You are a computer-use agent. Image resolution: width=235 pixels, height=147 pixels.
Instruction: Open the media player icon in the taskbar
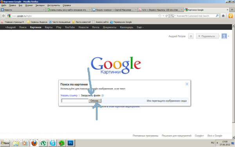25,143
